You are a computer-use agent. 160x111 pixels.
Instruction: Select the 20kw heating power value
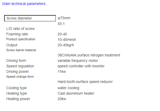(x=62, y=99)
